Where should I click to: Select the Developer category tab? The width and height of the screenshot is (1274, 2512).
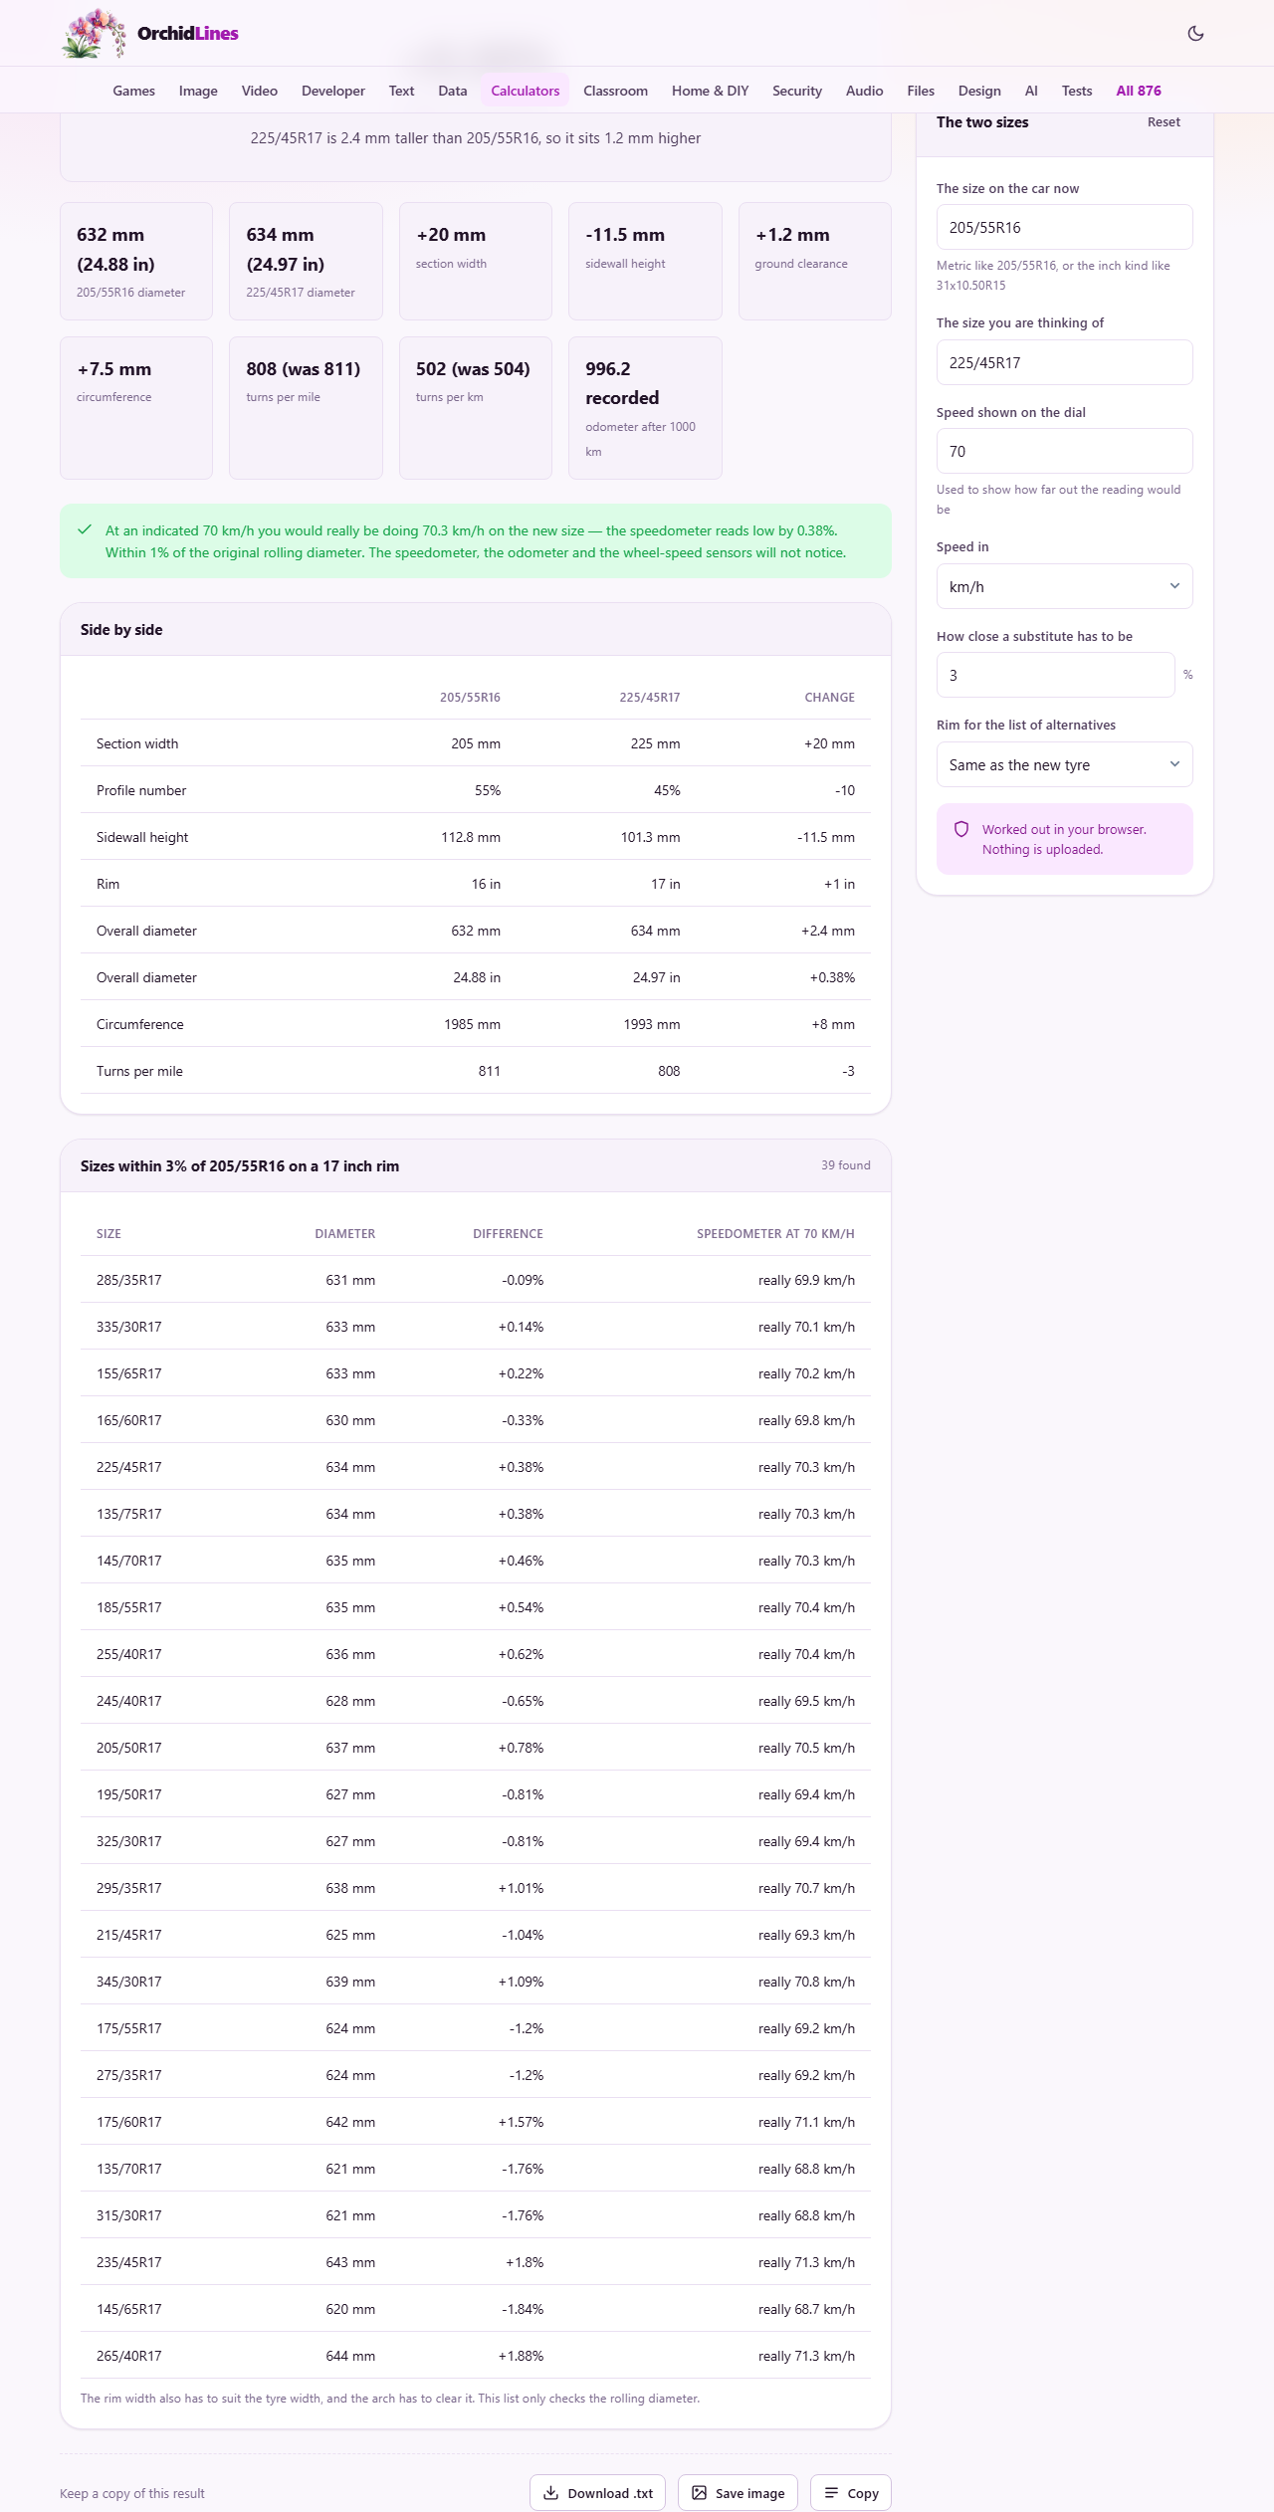coord(332,91)
